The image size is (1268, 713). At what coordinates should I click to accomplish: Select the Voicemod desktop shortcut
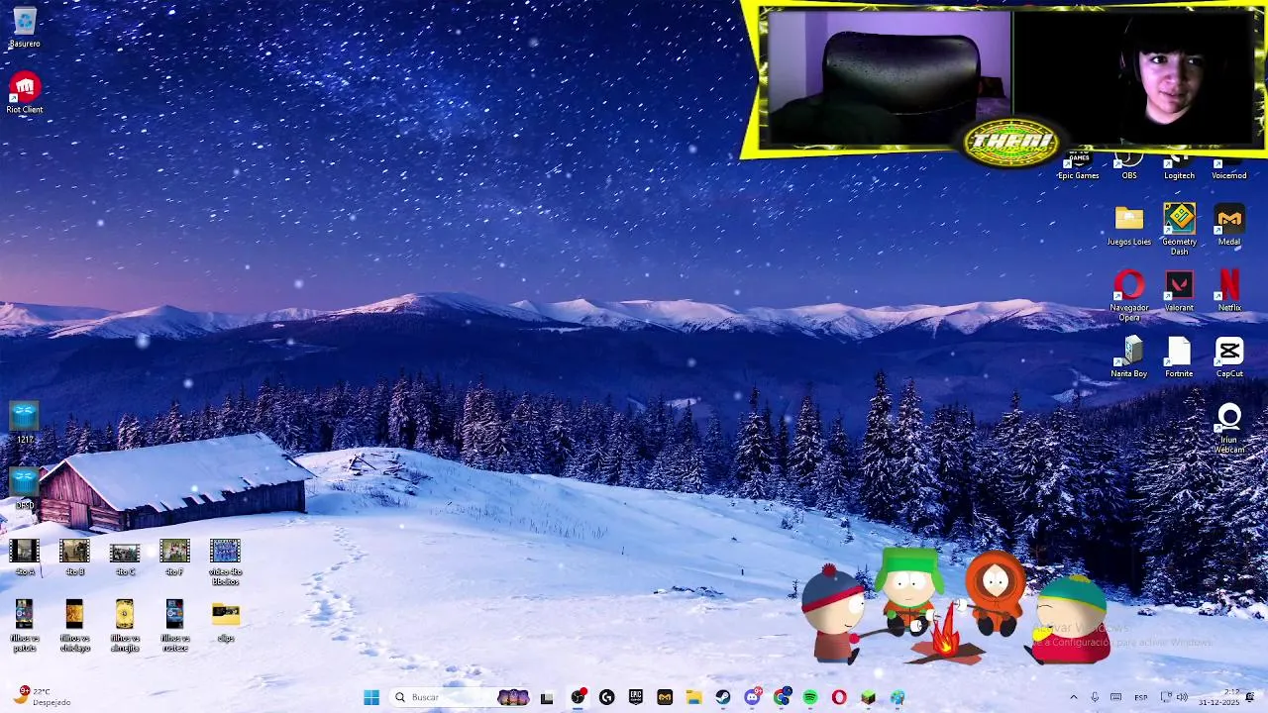1229,166
